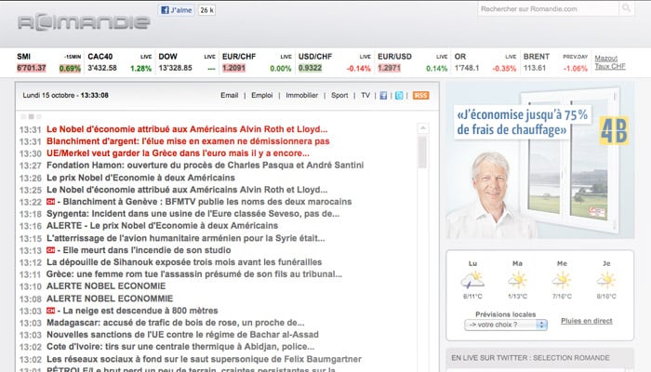The width and height of the screenshot is (651, 372).
Task: Open the orange RSS feed button
Action: tap(421, 95)
